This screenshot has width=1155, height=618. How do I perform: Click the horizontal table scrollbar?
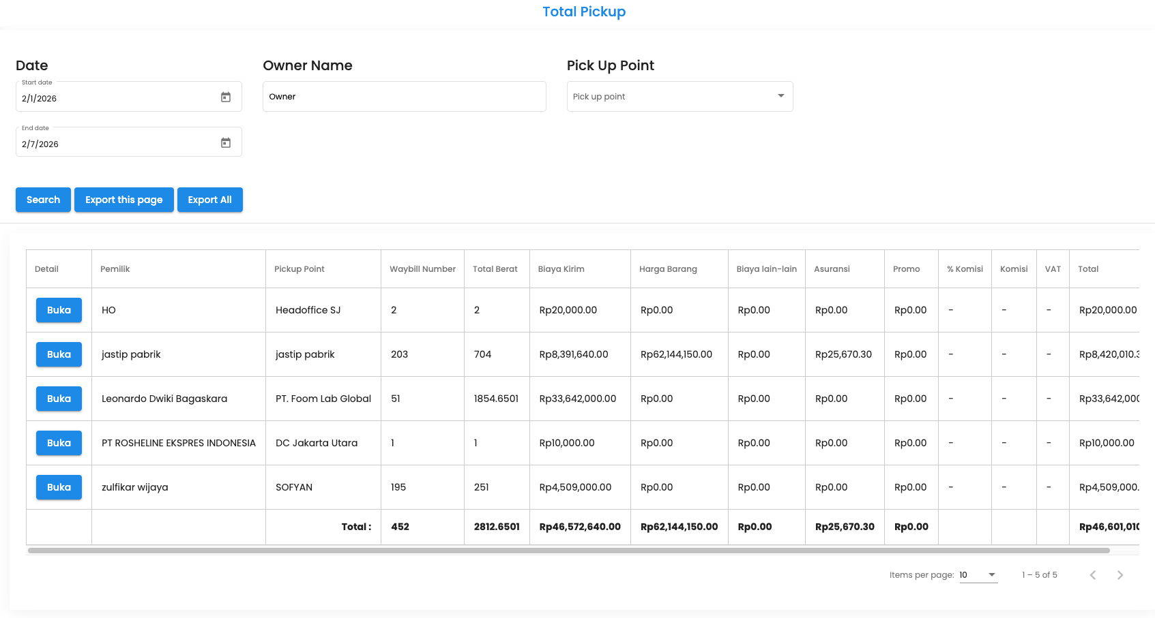(568, 551)
